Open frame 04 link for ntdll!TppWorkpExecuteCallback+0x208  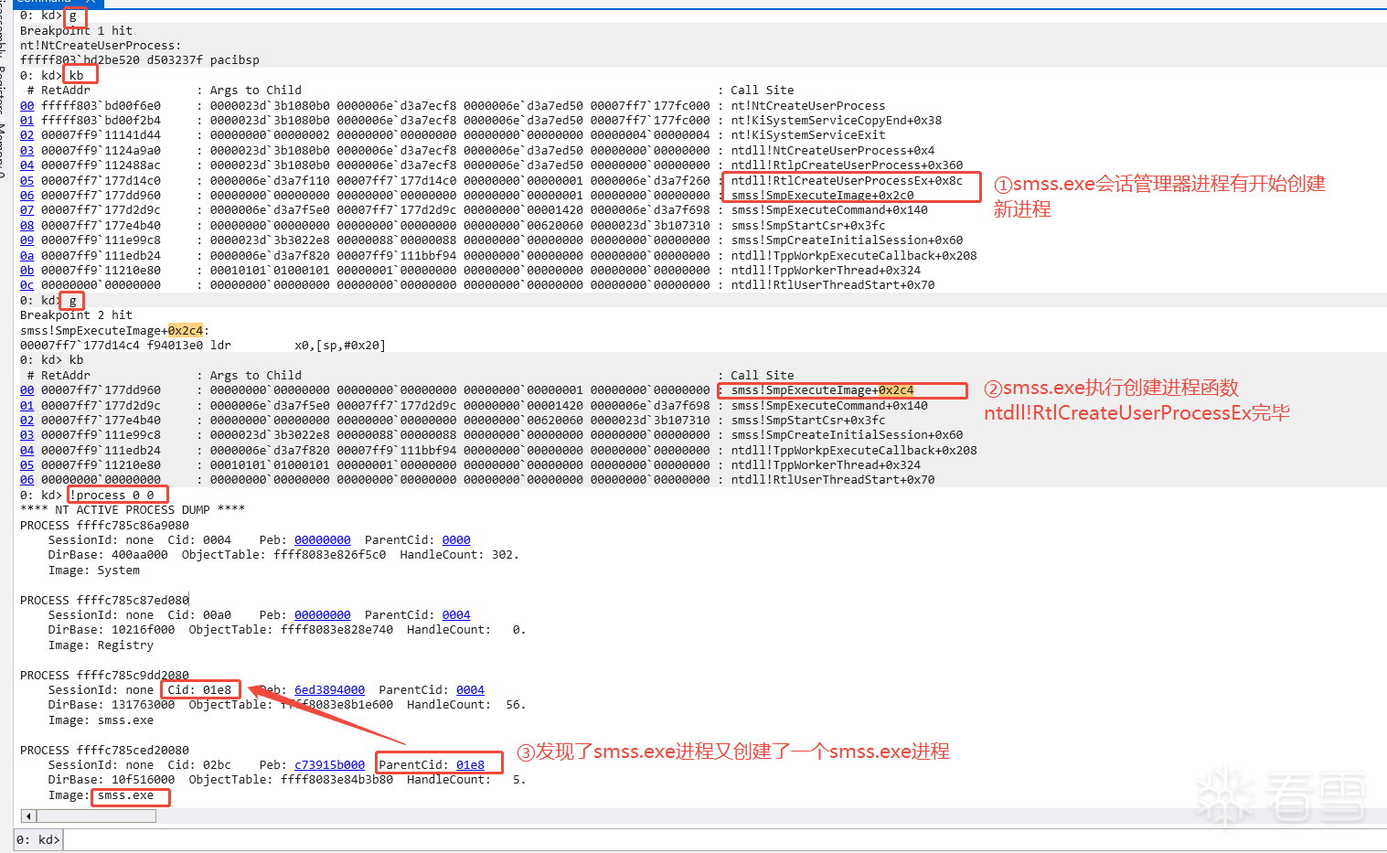27,450
